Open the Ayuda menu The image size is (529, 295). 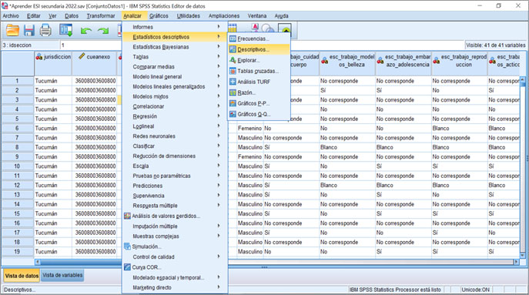281,16
